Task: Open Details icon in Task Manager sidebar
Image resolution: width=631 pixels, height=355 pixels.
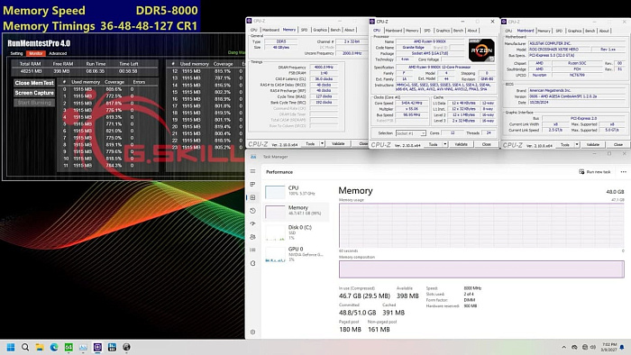Action: [252, 250]
